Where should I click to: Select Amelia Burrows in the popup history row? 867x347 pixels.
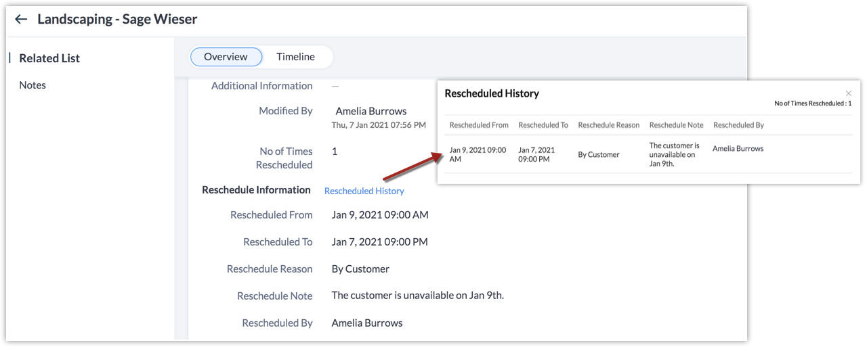click(x=738, y=149)
